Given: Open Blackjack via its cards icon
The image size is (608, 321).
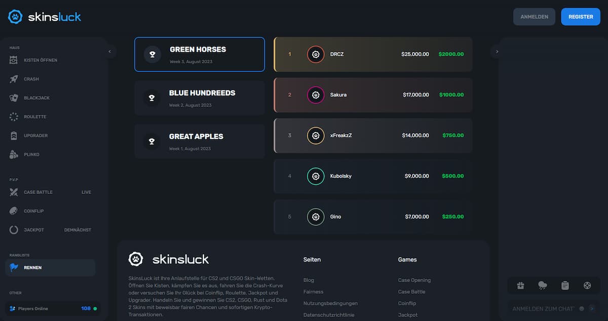Looking at the screenshot, I should 14,98.
